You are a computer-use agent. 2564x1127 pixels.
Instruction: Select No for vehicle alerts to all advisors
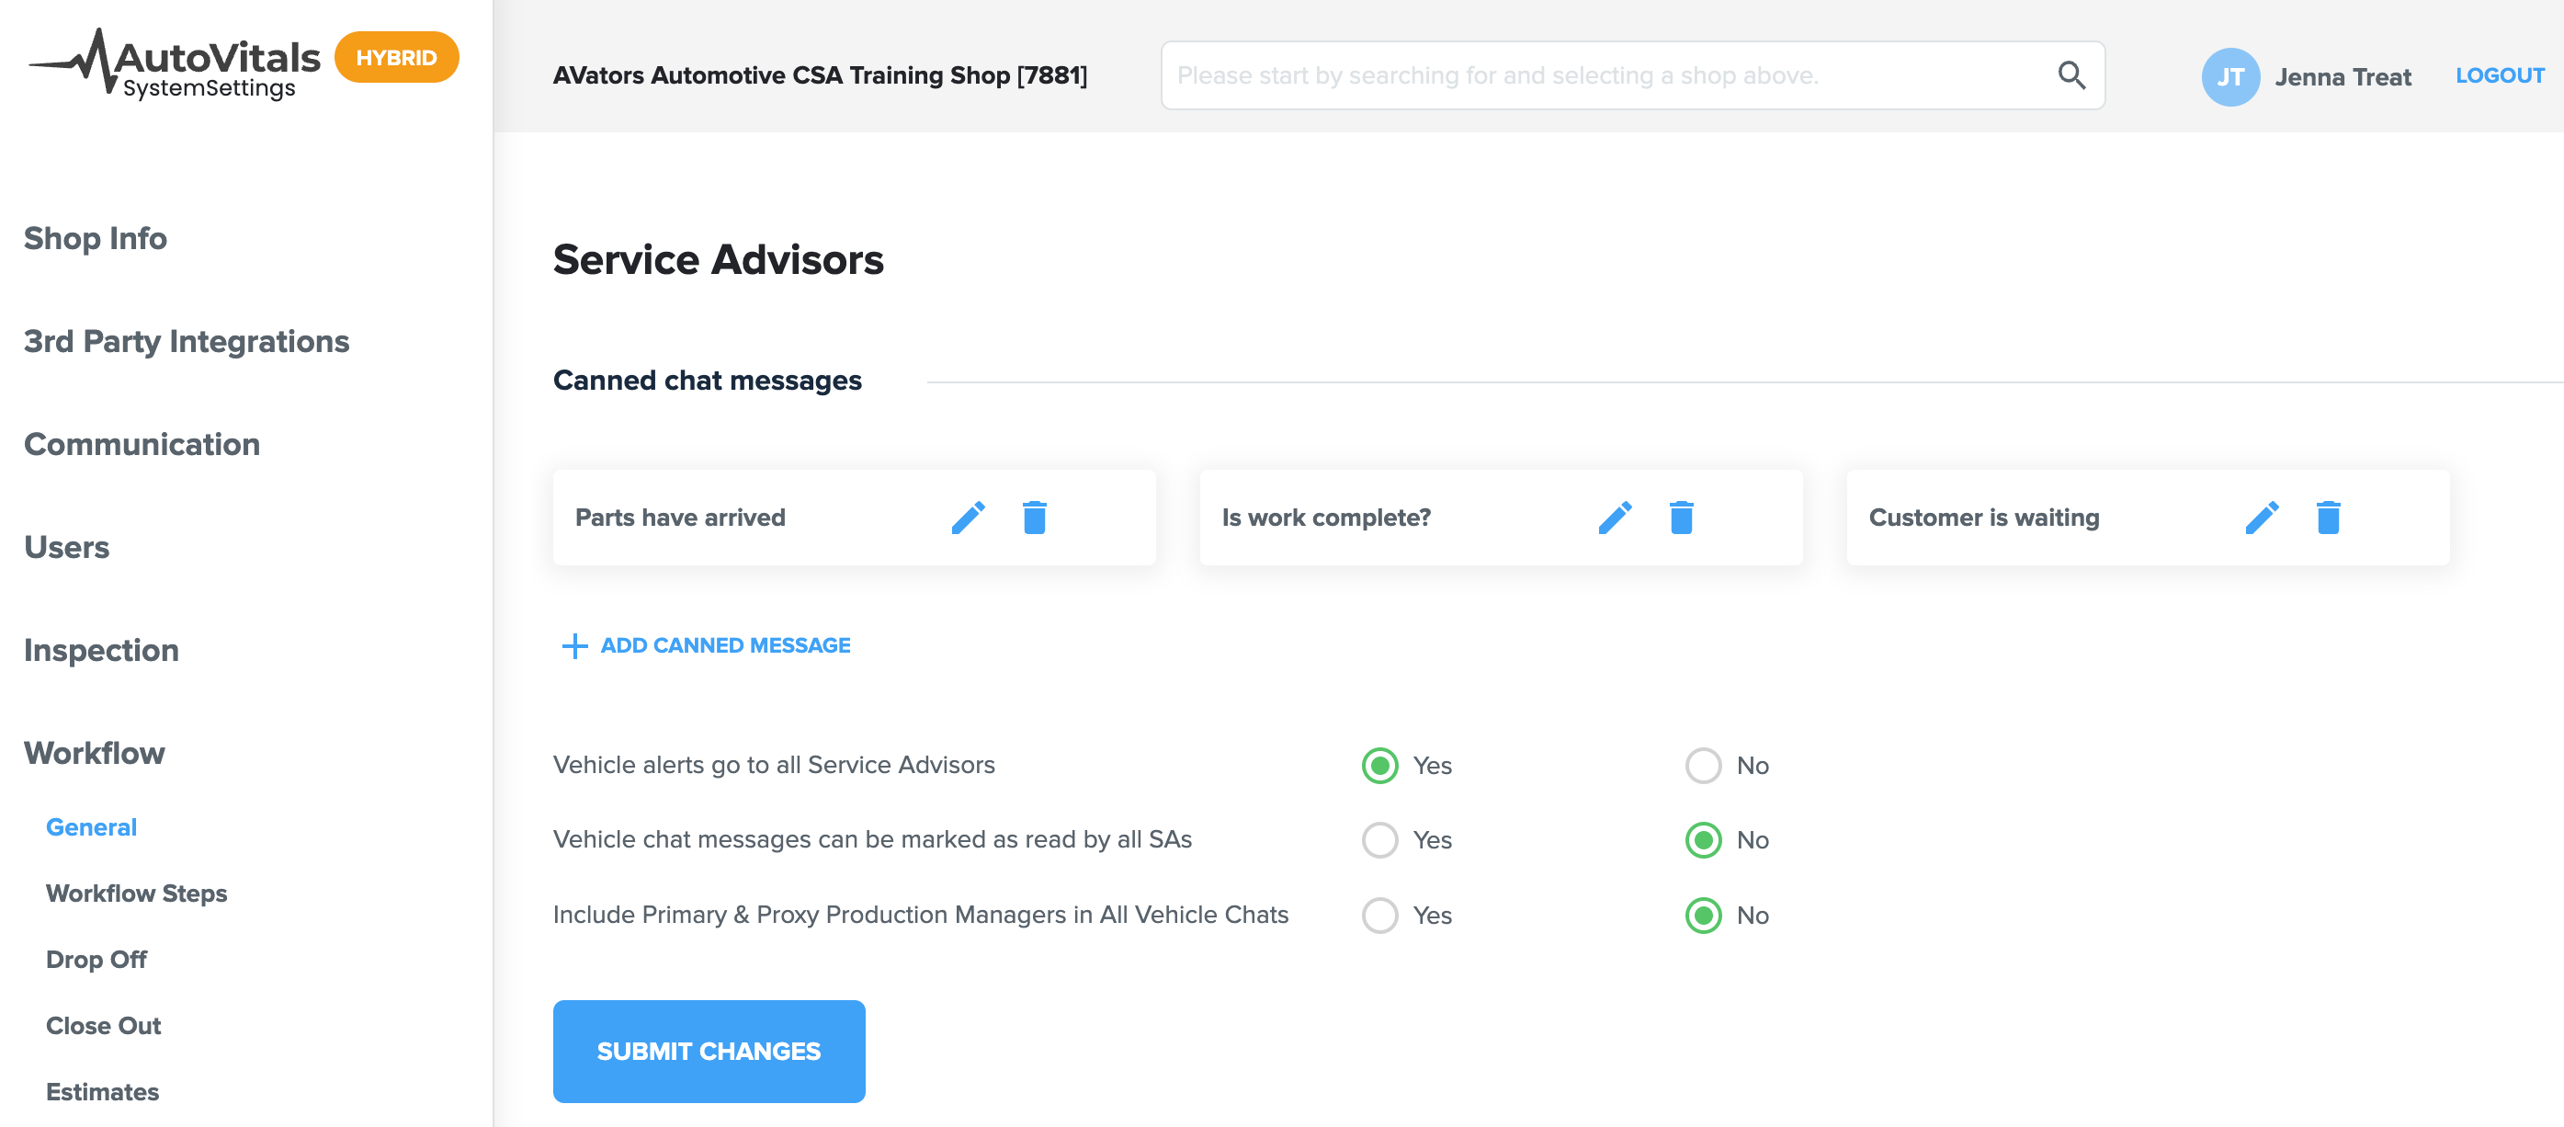click(1702, 766)
